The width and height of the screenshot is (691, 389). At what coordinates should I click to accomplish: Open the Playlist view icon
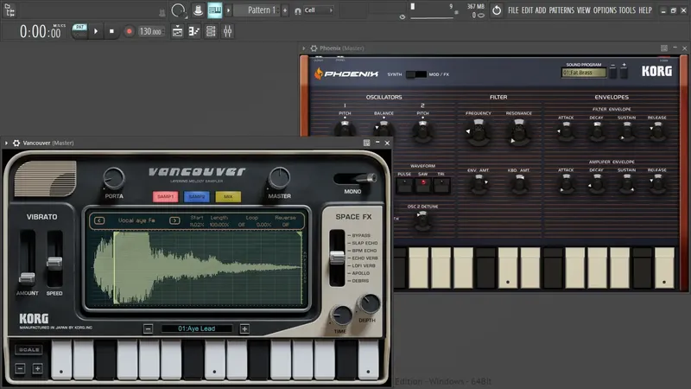177,31
